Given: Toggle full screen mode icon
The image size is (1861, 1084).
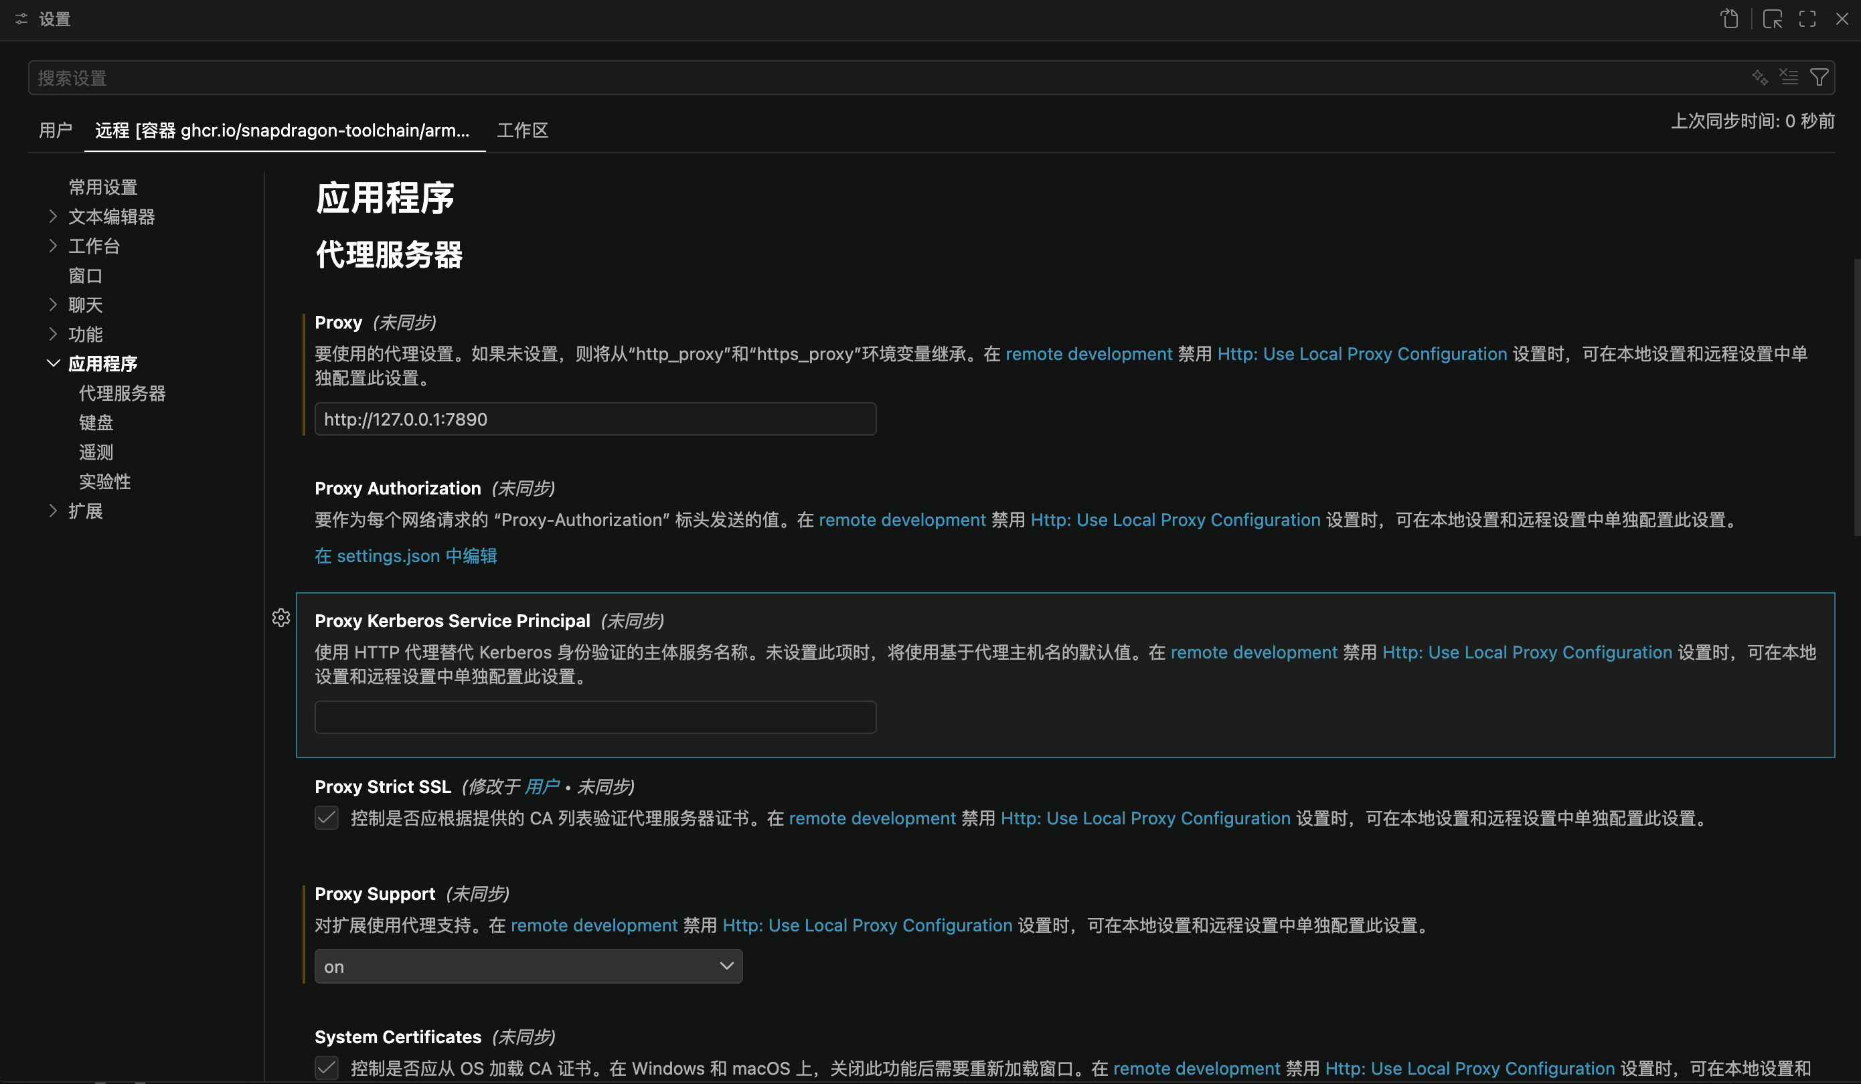Looking at the screenshot, I should tap(1808, 19).
